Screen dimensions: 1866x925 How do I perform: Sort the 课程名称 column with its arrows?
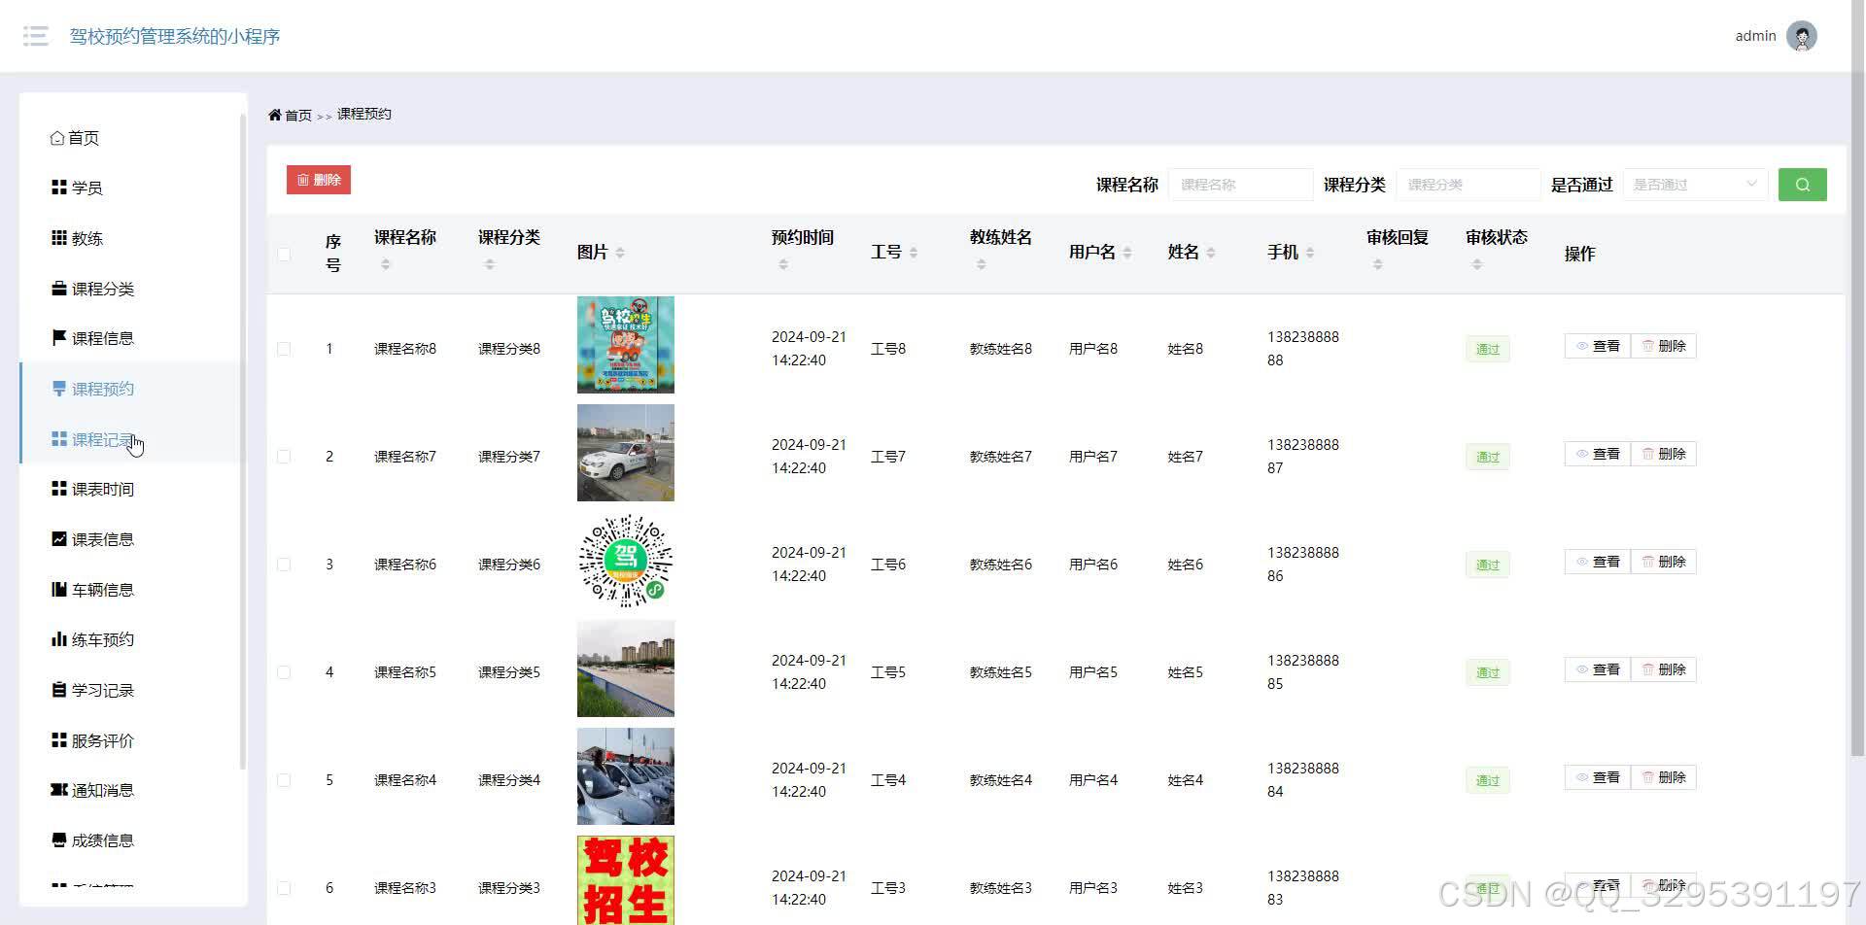pyautogui.click(x=386, y=262)
